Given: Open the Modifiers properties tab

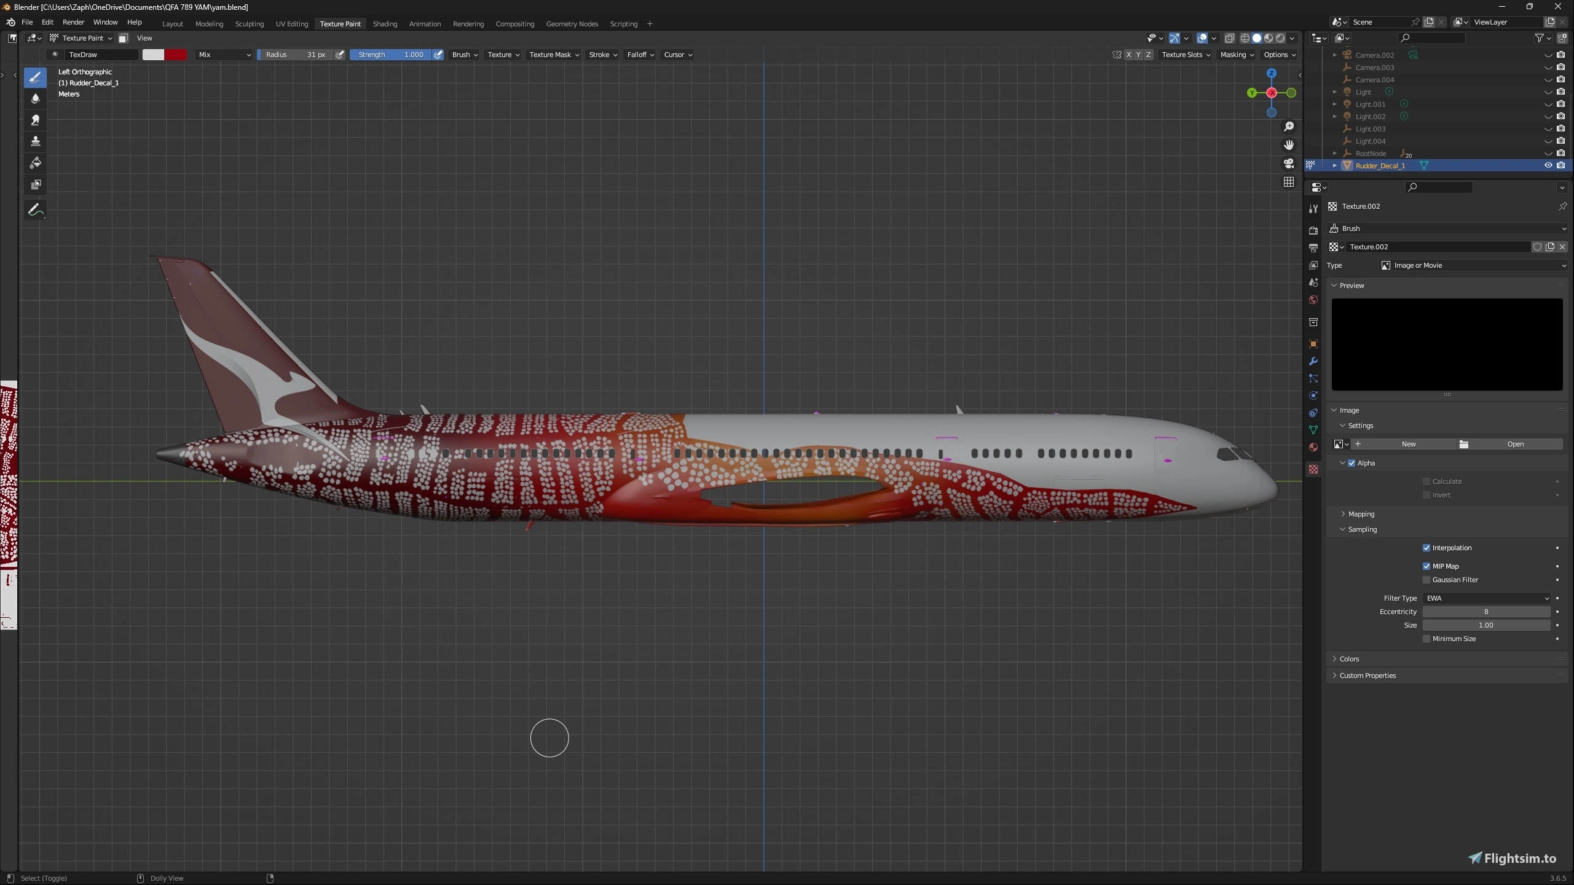Looking at the screenshot, I should coord(1313,361).
